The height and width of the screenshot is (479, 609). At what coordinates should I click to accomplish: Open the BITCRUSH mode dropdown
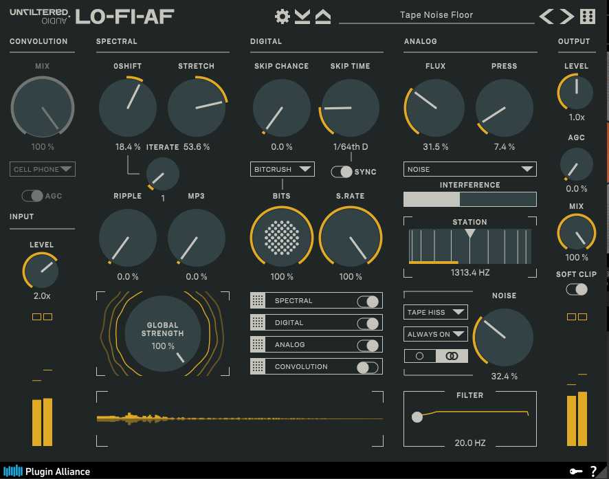click(x=282, y=169)
